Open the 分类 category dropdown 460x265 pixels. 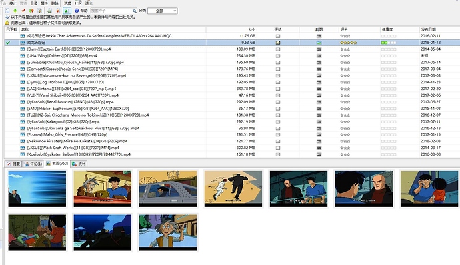(162, 11)
